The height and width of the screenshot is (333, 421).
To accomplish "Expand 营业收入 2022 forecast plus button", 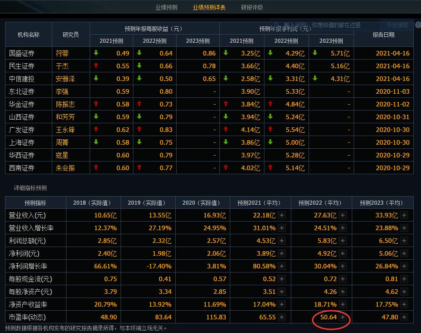I will point(343,215).
